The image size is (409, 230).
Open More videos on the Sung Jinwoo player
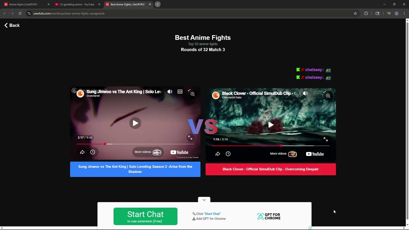tap(148, 152)
